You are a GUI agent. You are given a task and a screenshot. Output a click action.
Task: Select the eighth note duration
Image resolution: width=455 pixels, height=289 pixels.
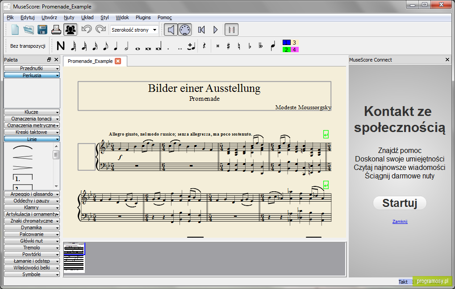106,46
